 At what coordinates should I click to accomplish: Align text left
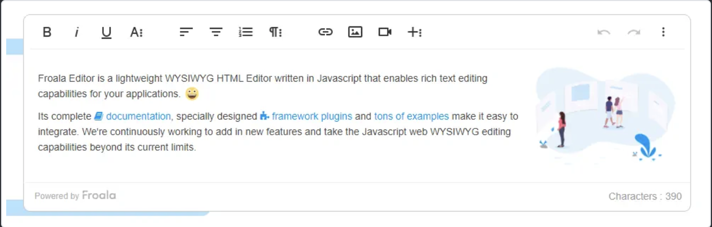click(x=186, y=32)
